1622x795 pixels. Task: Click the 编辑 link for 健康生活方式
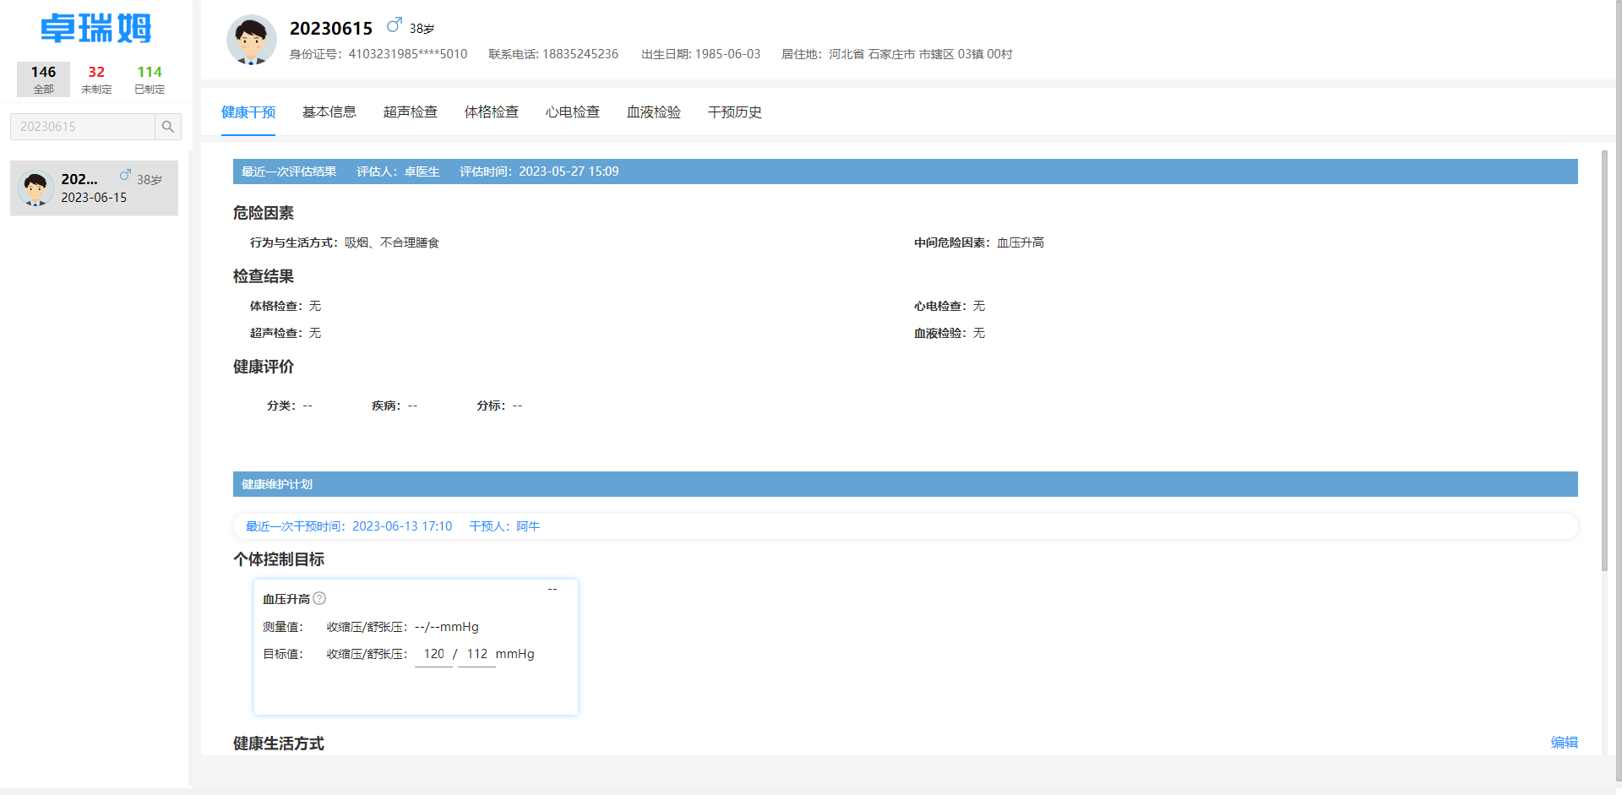(1565, 743)
